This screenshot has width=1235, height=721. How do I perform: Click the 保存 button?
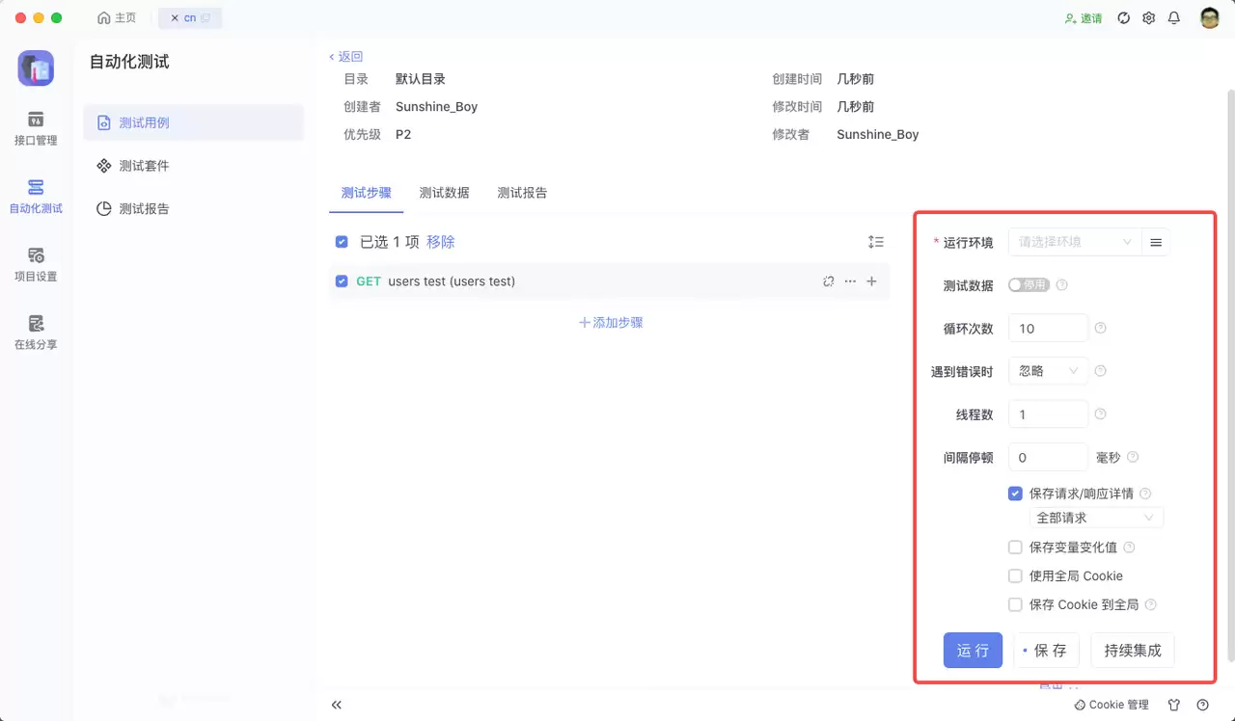tap(1046, 651)
